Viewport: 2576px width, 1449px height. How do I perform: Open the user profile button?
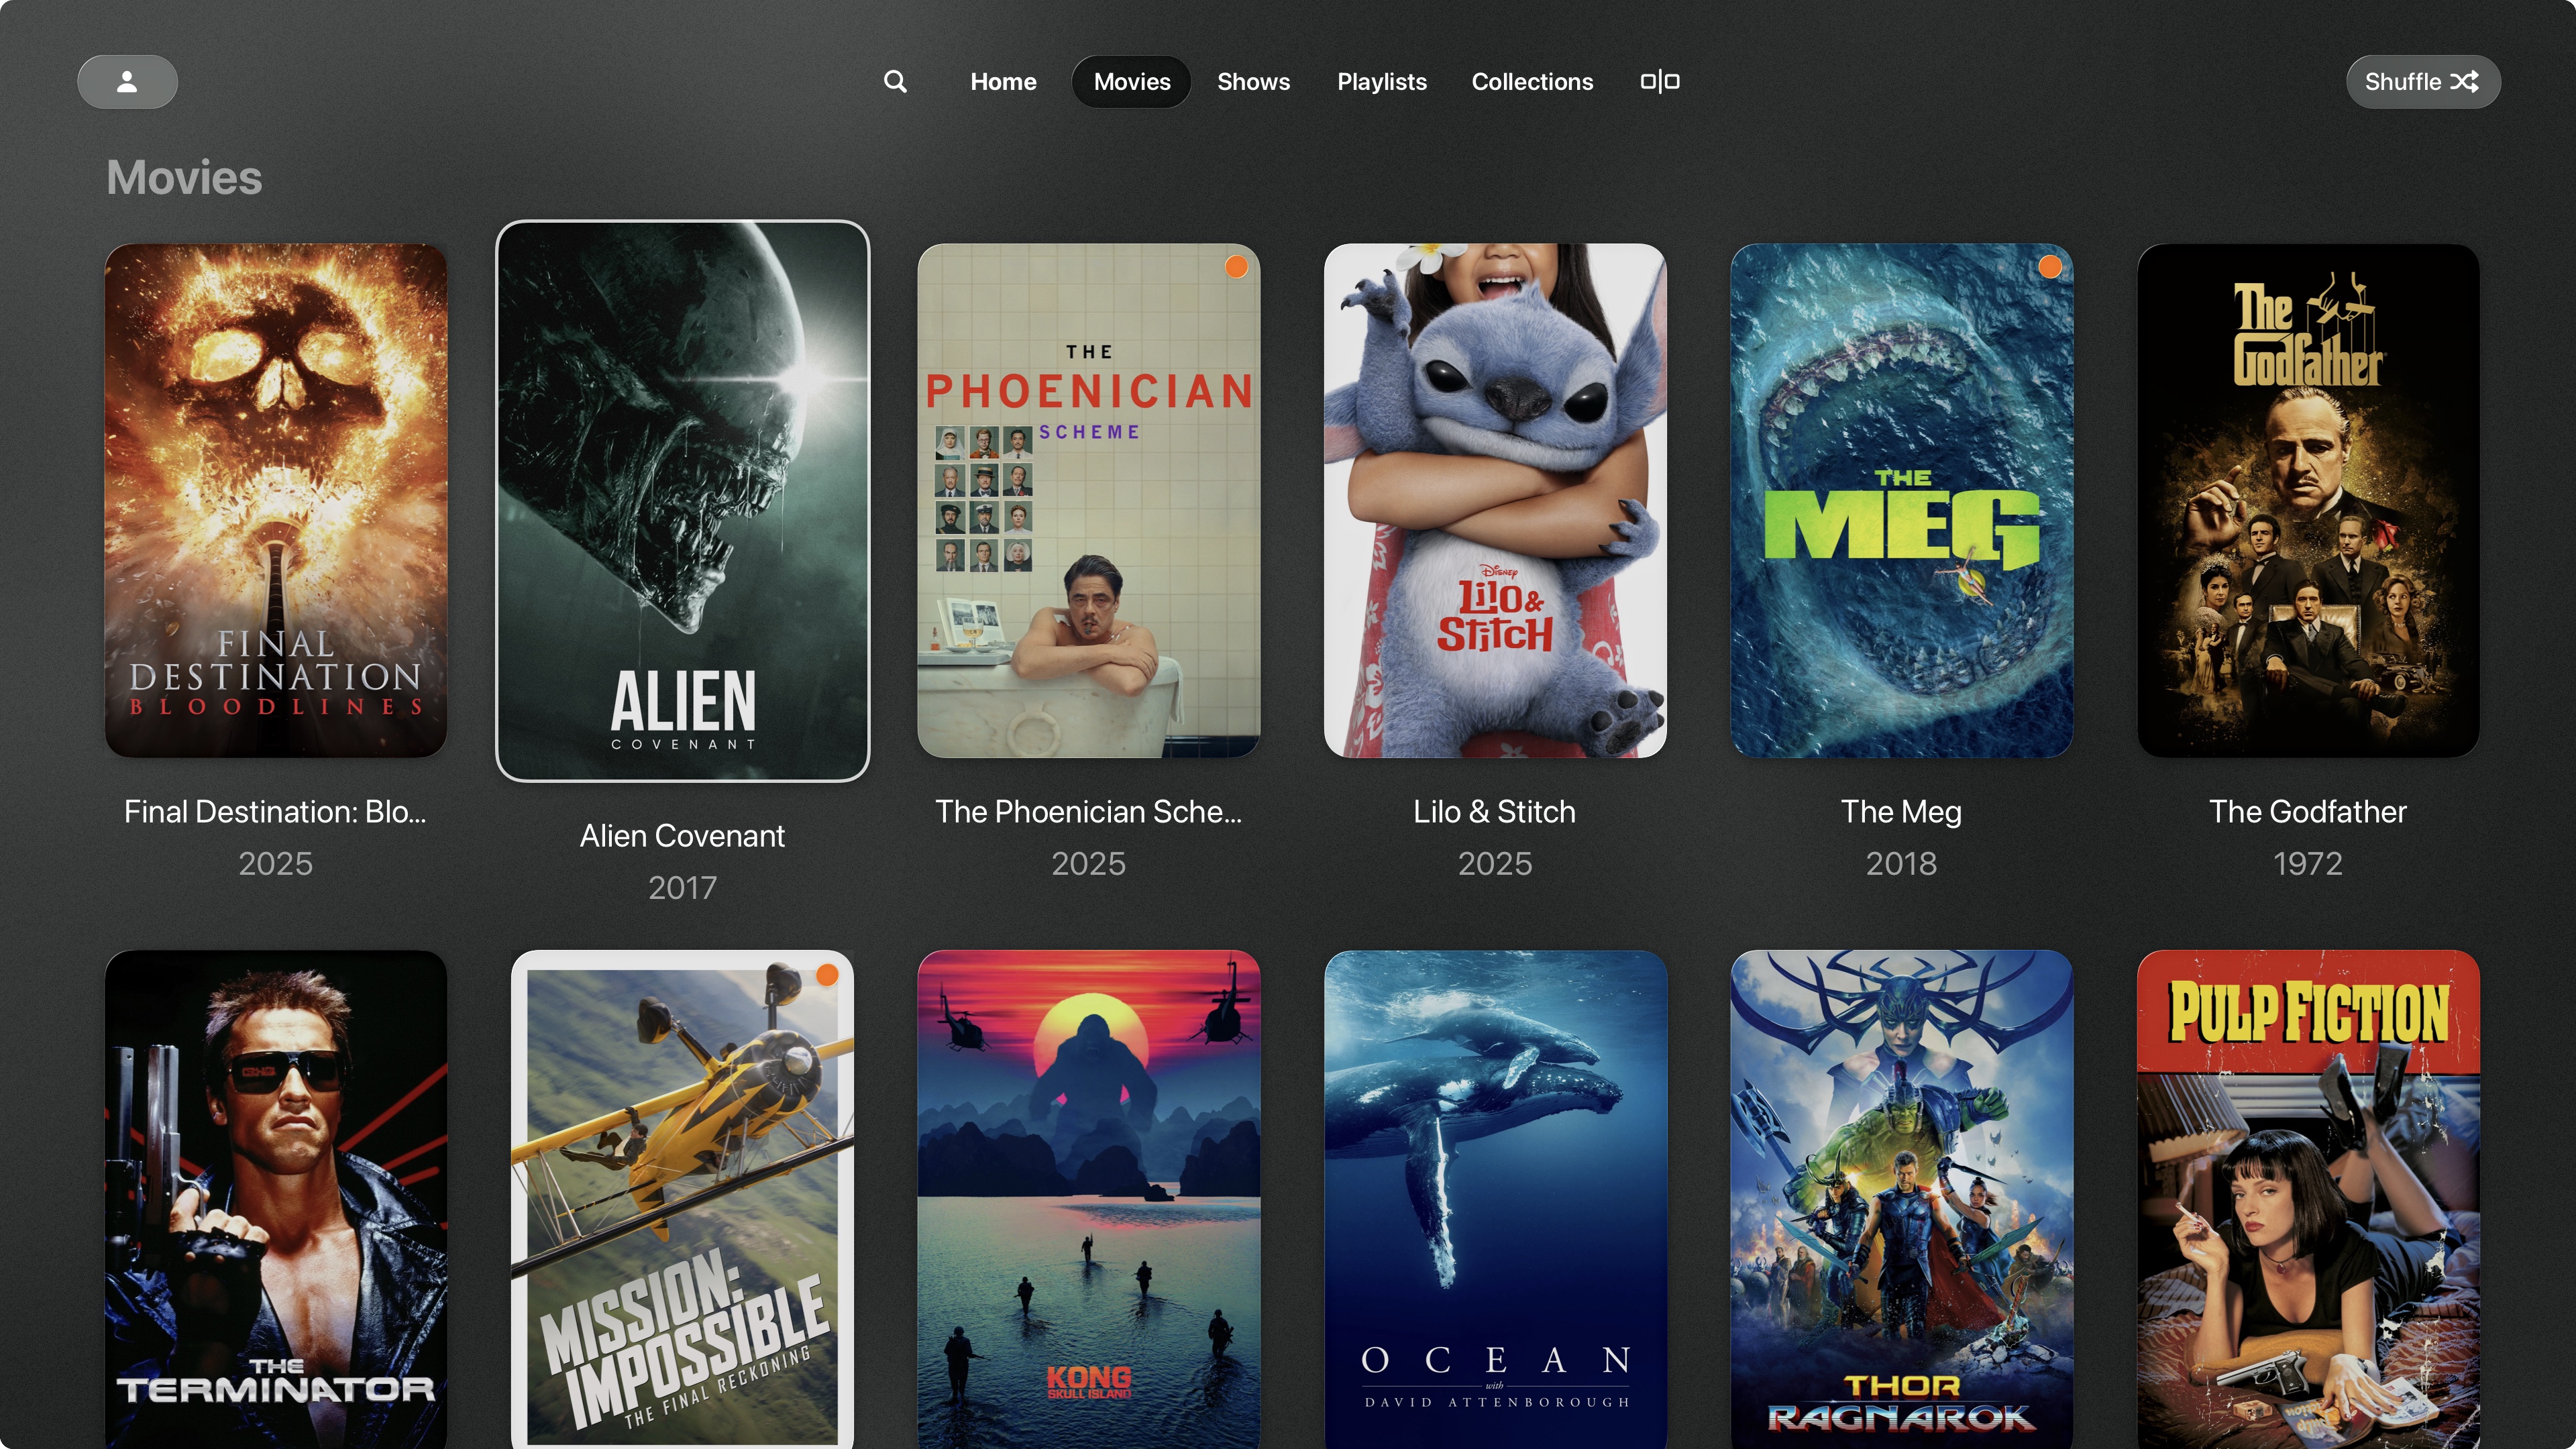point(127,82)
